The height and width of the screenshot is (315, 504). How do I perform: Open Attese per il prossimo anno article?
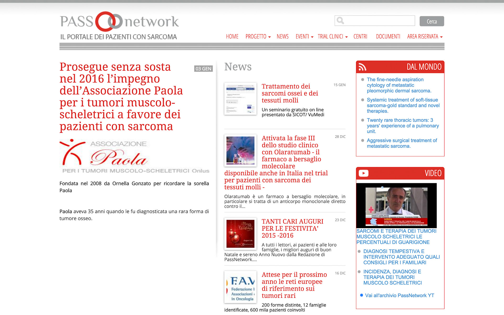click(x=294, y=285)
